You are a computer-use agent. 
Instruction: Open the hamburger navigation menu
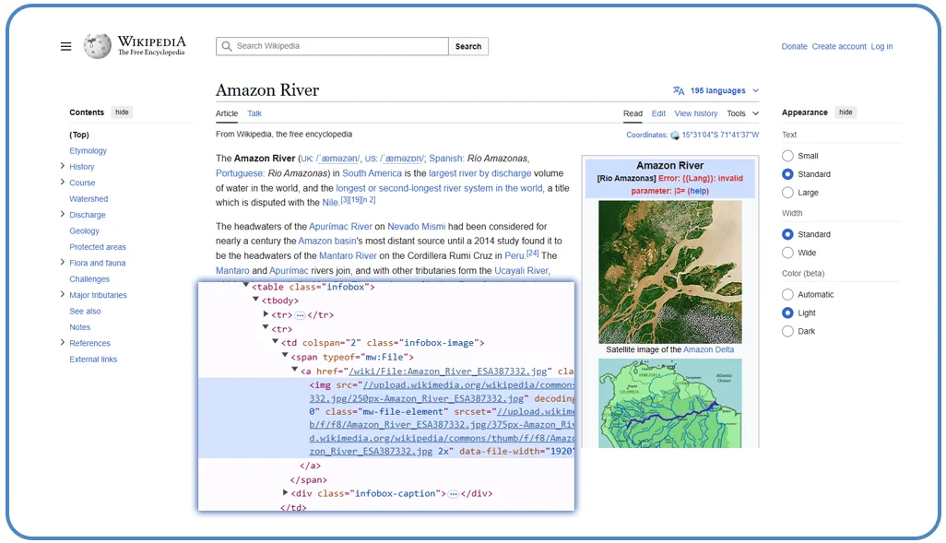point(65,45)
